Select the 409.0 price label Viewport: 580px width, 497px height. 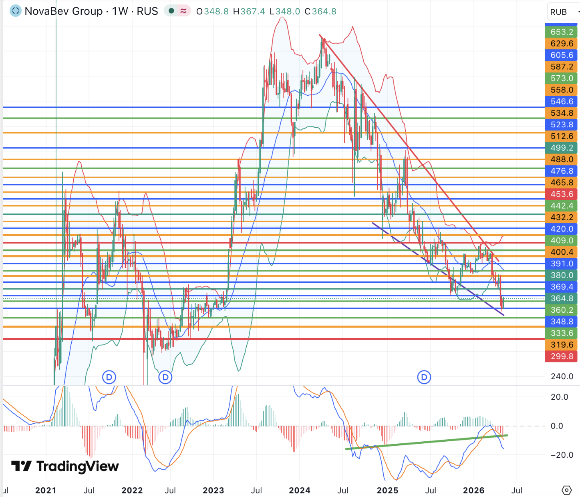[561, 241]
